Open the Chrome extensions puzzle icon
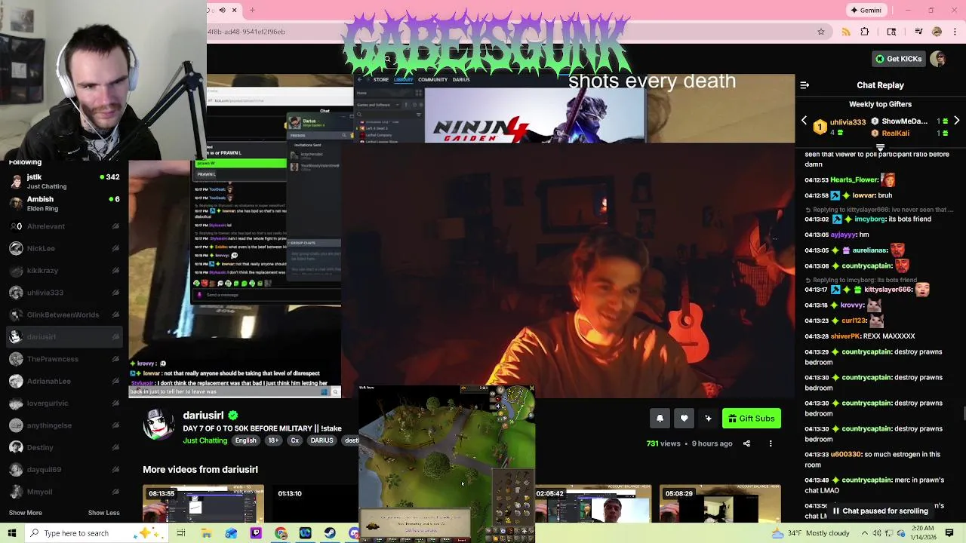The height and width of the screenshot is (543, 966). 865,32
